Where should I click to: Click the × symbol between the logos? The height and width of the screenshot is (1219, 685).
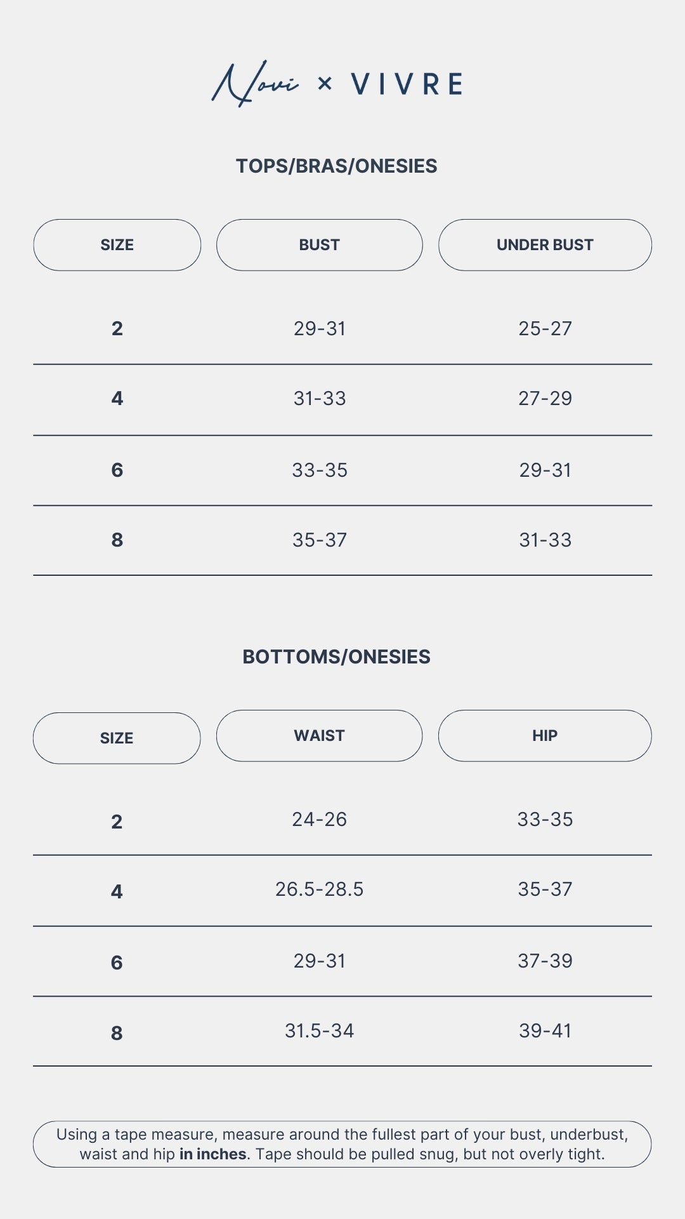(x=324, y=83)
